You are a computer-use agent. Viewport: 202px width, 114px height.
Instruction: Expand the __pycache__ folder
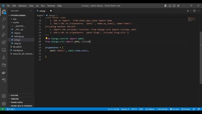point(13,26)
